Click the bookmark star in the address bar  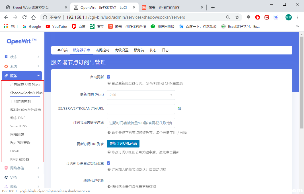(x=237, y=17)
